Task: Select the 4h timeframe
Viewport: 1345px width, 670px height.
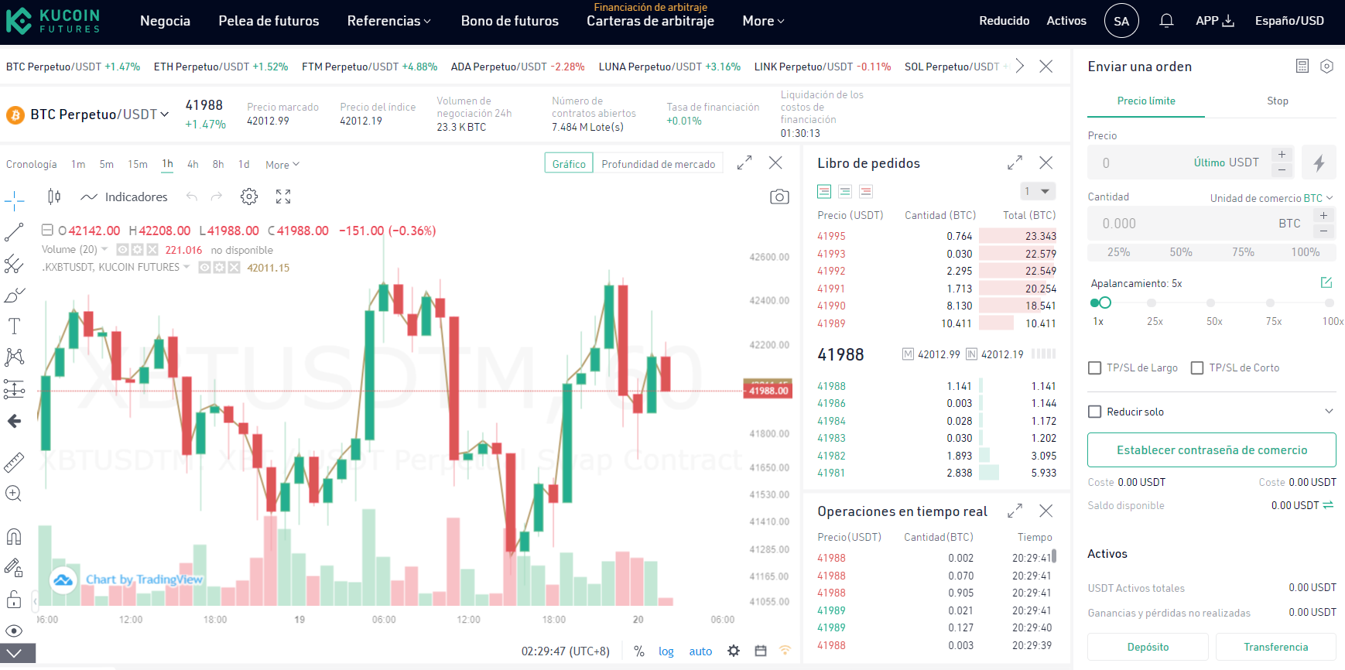Action: [x=193, y=164]
